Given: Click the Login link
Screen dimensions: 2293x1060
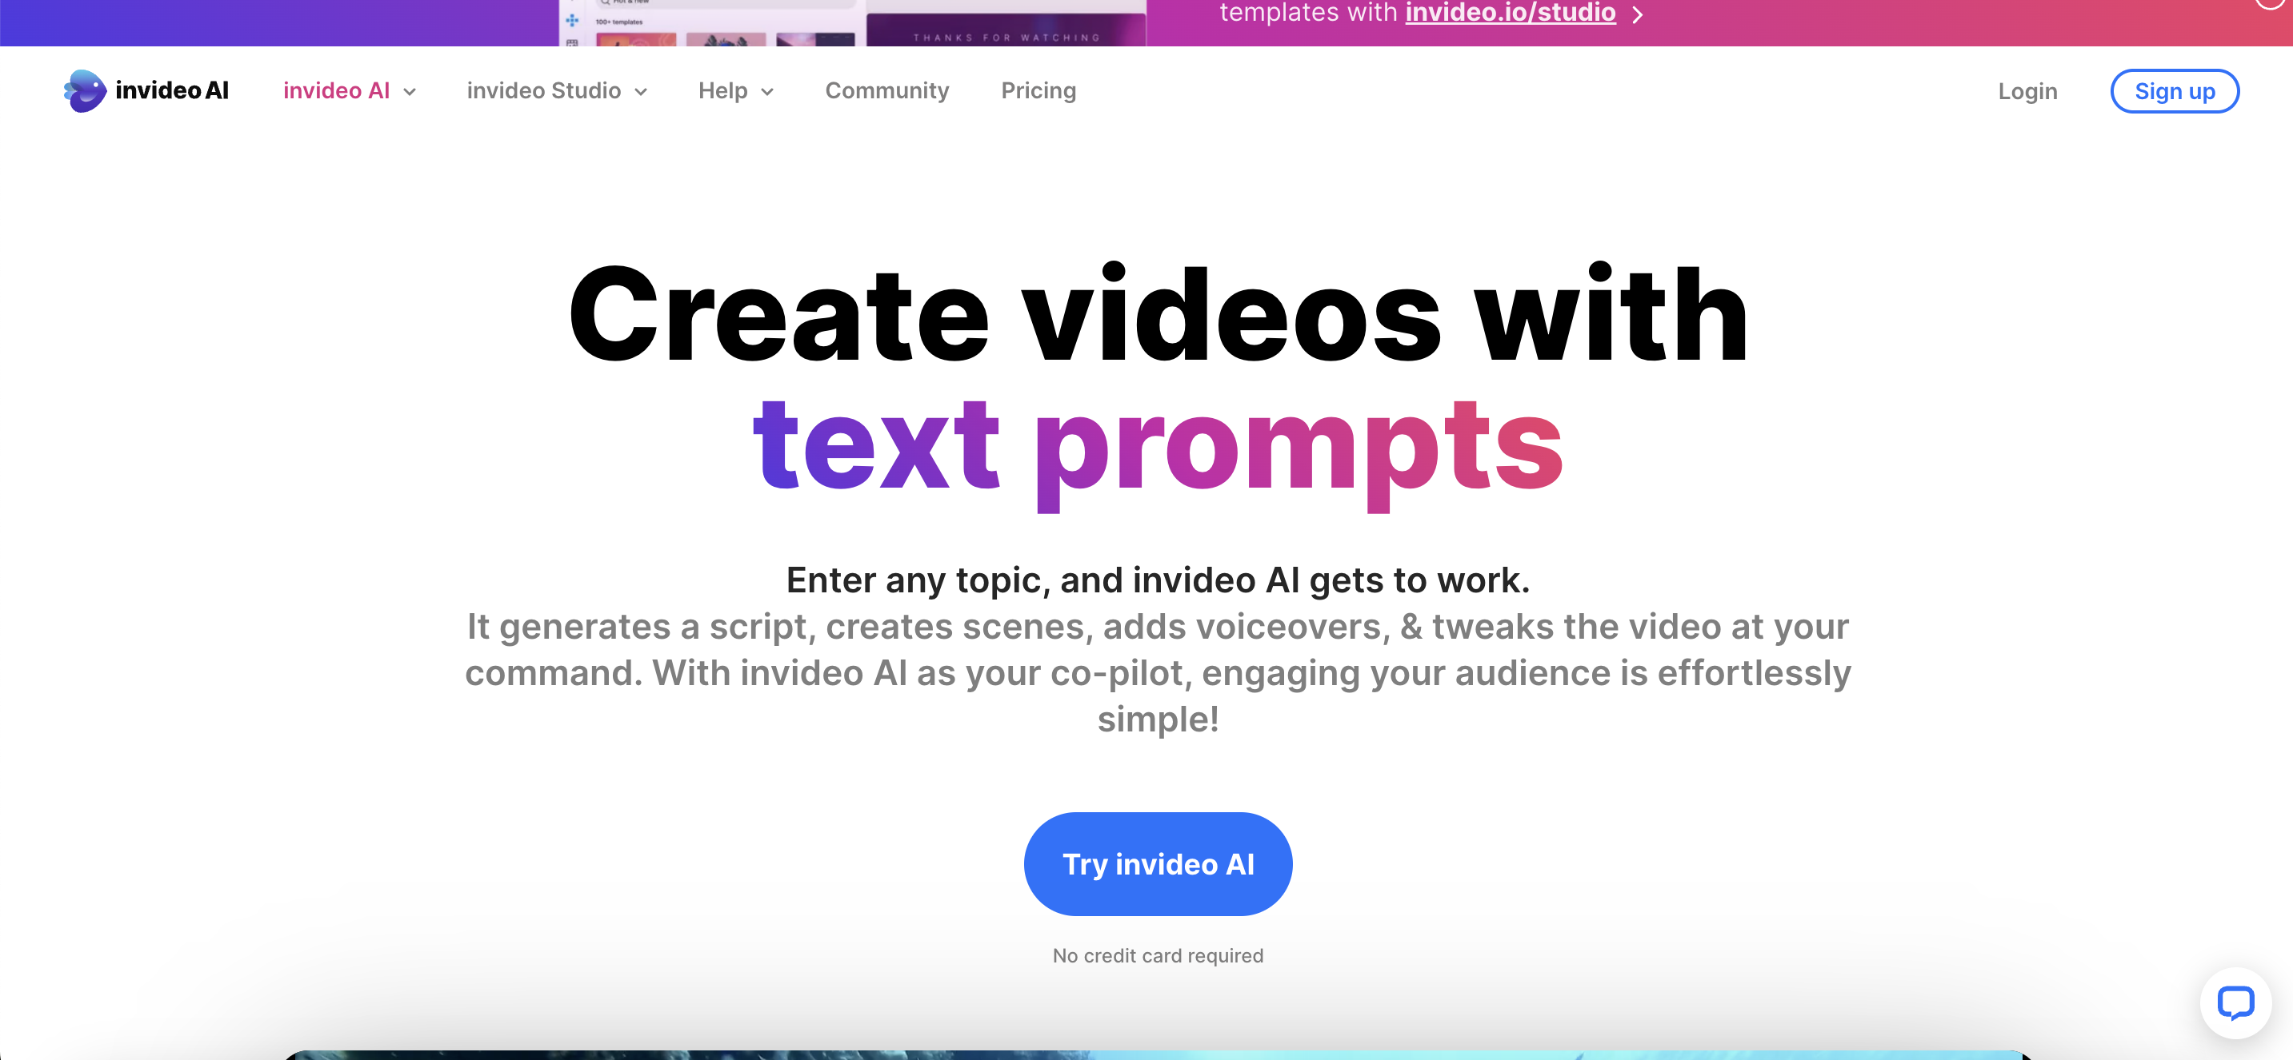Looking at the screenshot, I should [x=2028, y=90].
